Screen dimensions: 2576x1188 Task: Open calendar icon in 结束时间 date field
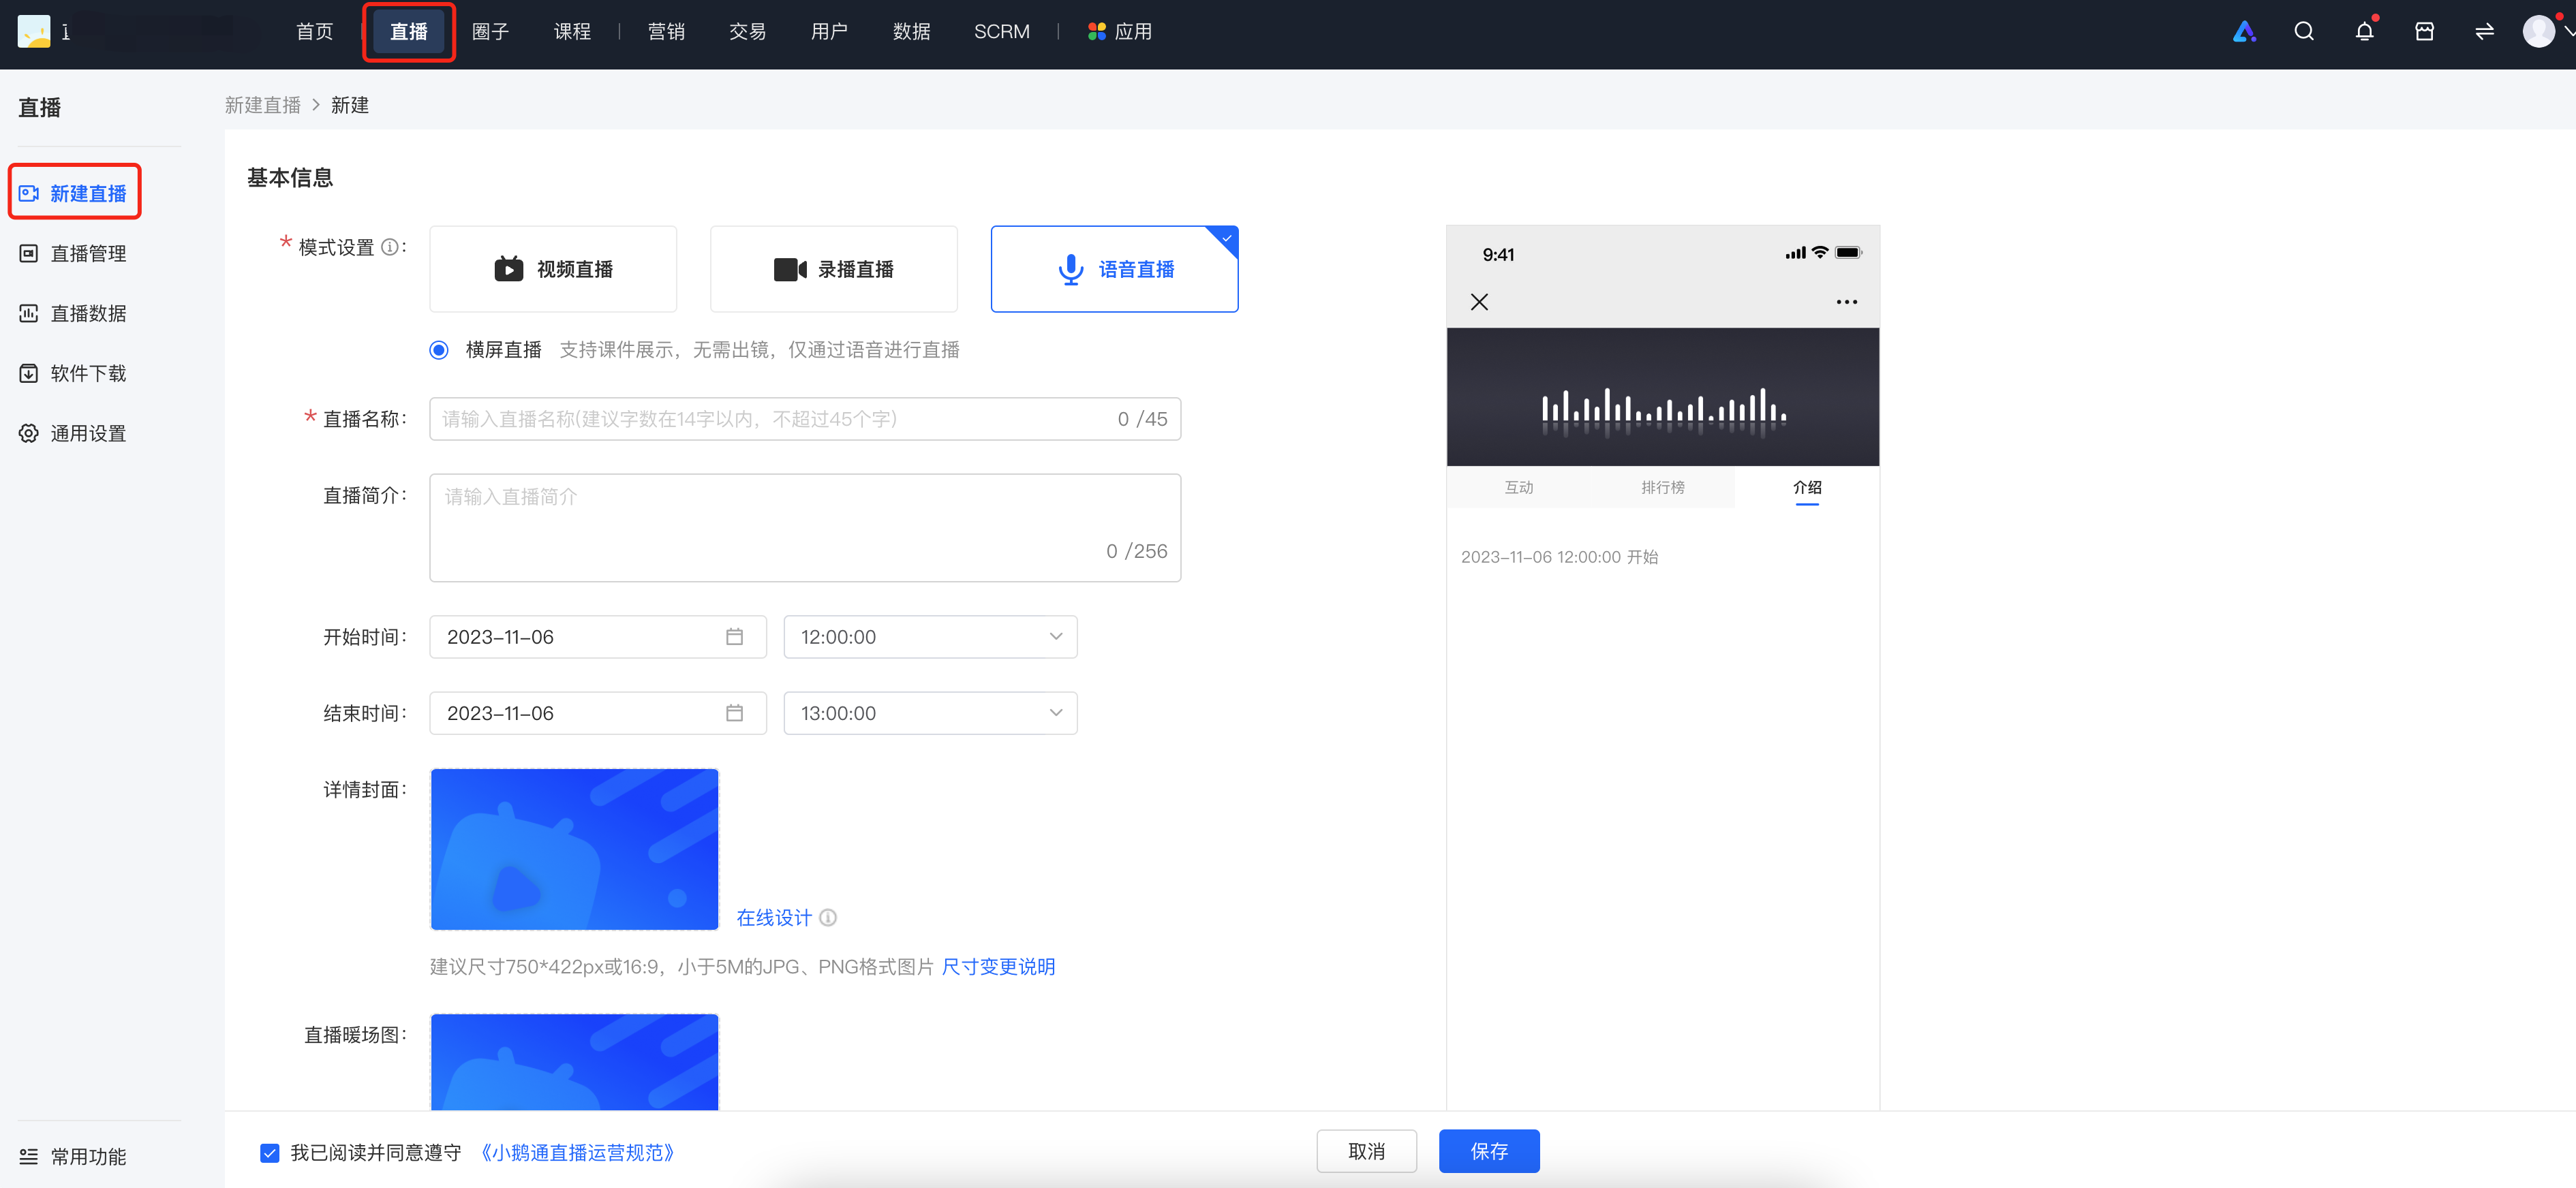[734, 713]
